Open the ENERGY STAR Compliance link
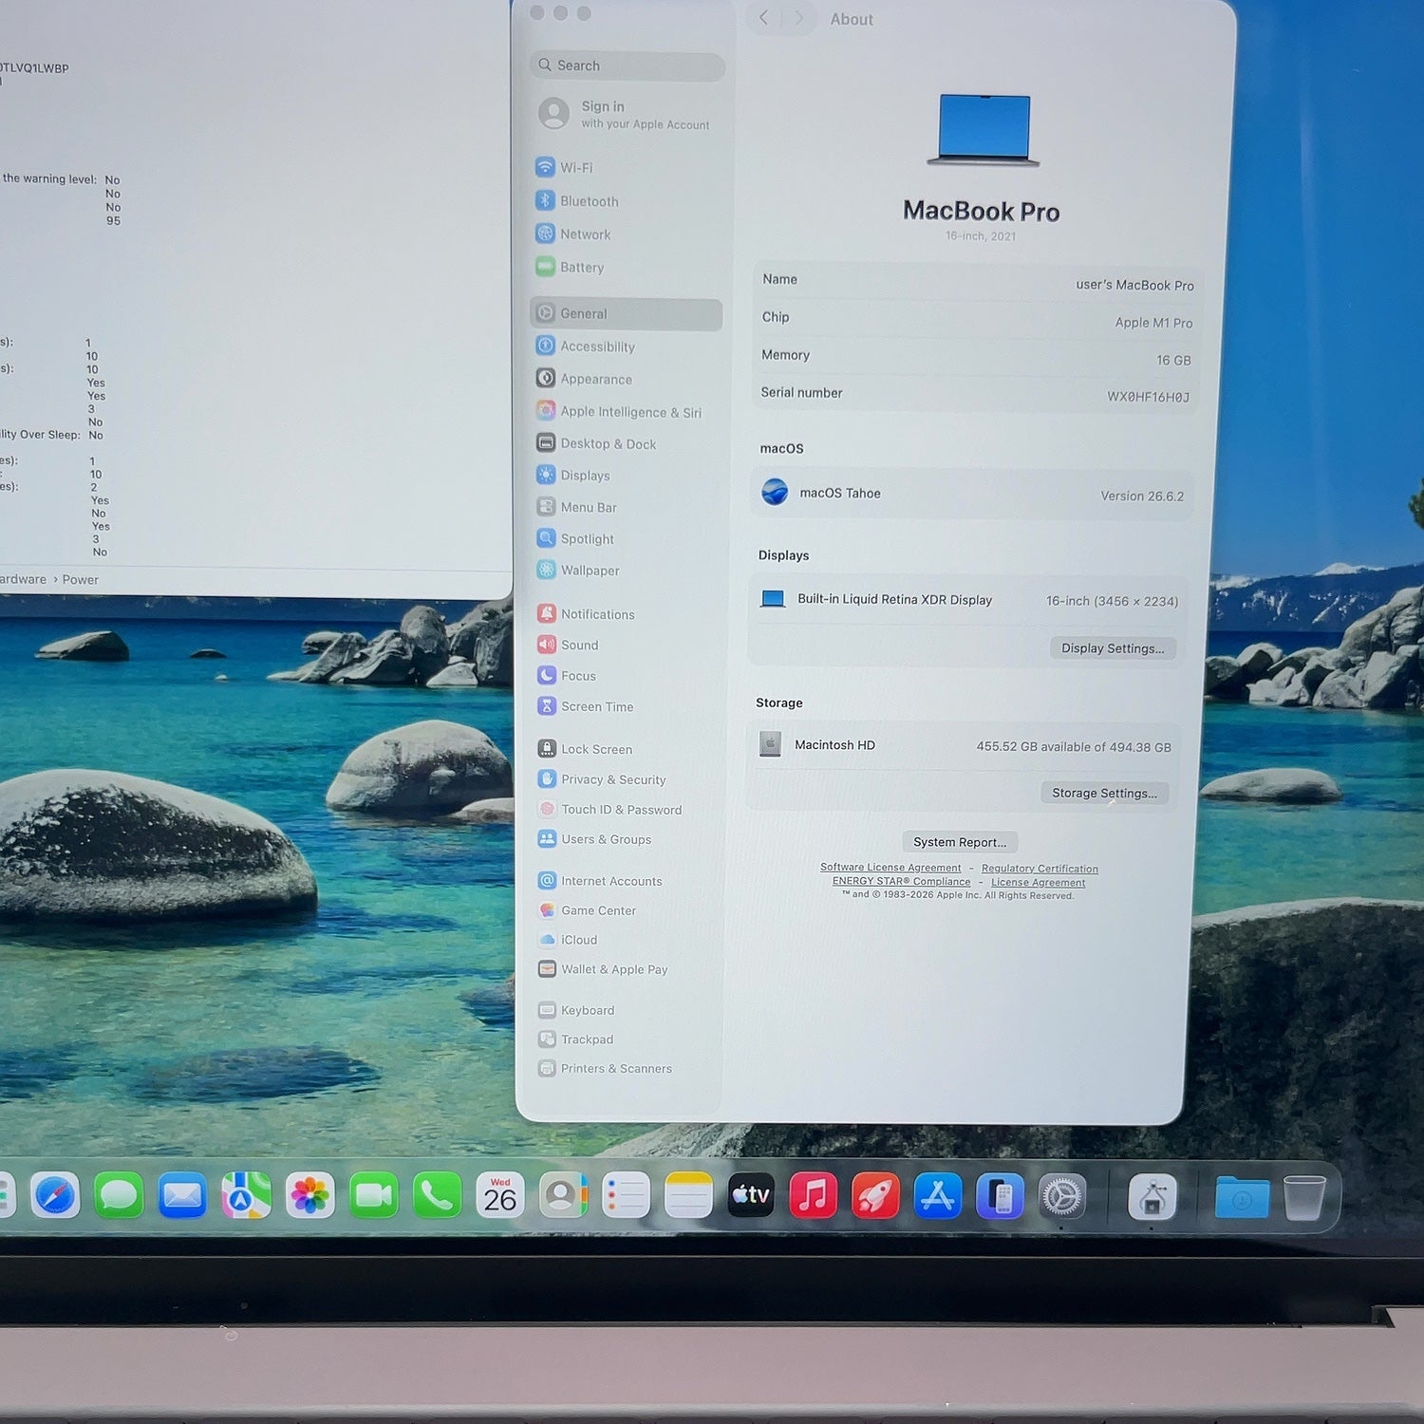The height and width of the screenshot is (1424, 1424). point(902,882)
